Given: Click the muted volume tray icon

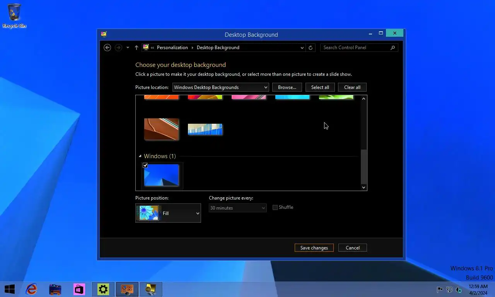Looking at the screenshot, I should click(x=459, y=289).
